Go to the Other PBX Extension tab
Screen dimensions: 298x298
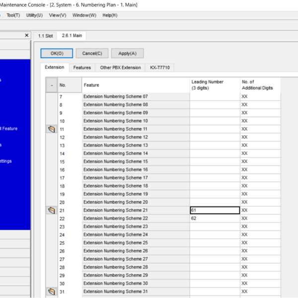[120, 68]
